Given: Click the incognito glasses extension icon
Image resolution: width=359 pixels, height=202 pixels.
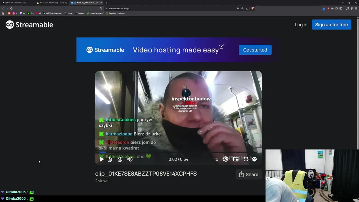Looking at the screenshot, I should pyautogui.click(x=332, y=8).
